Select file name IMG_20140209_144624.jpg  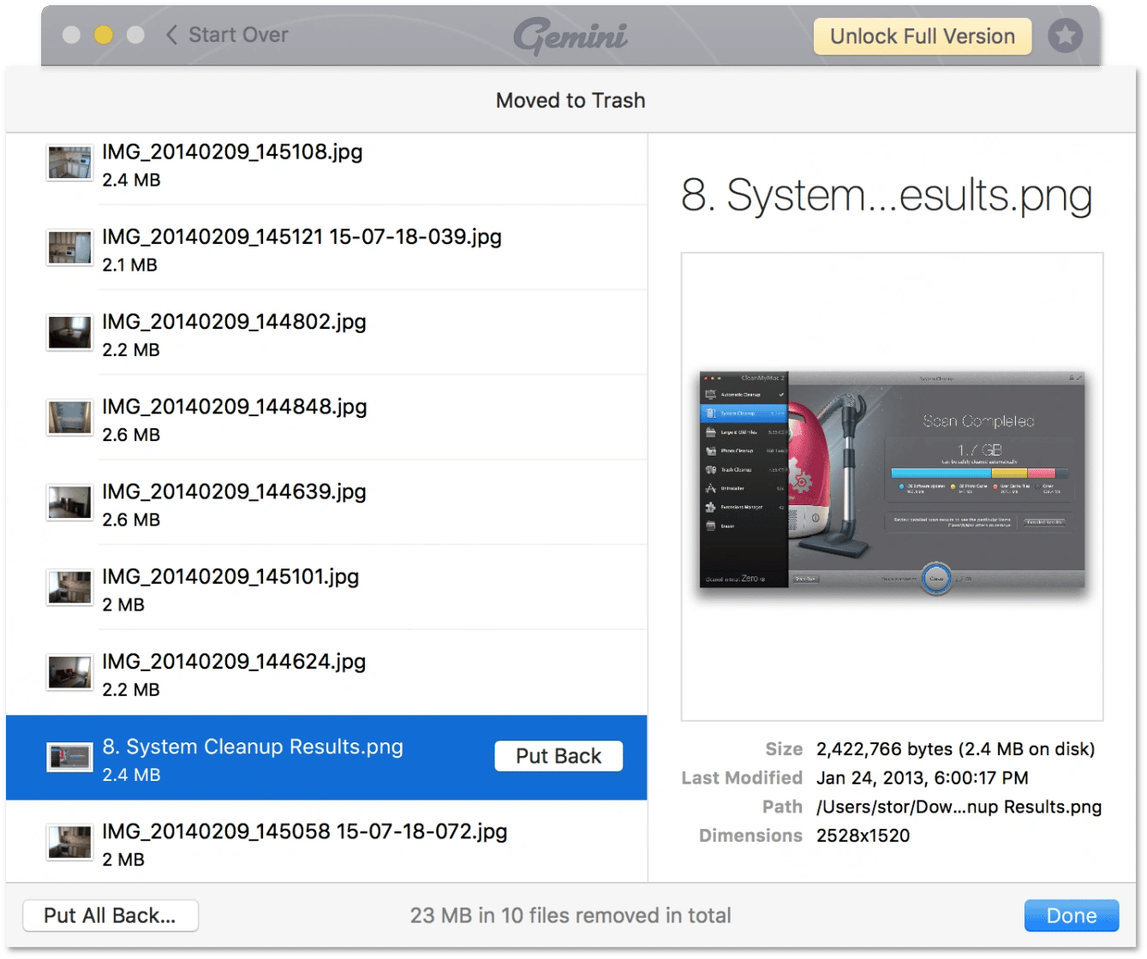[x=234, y=661]
